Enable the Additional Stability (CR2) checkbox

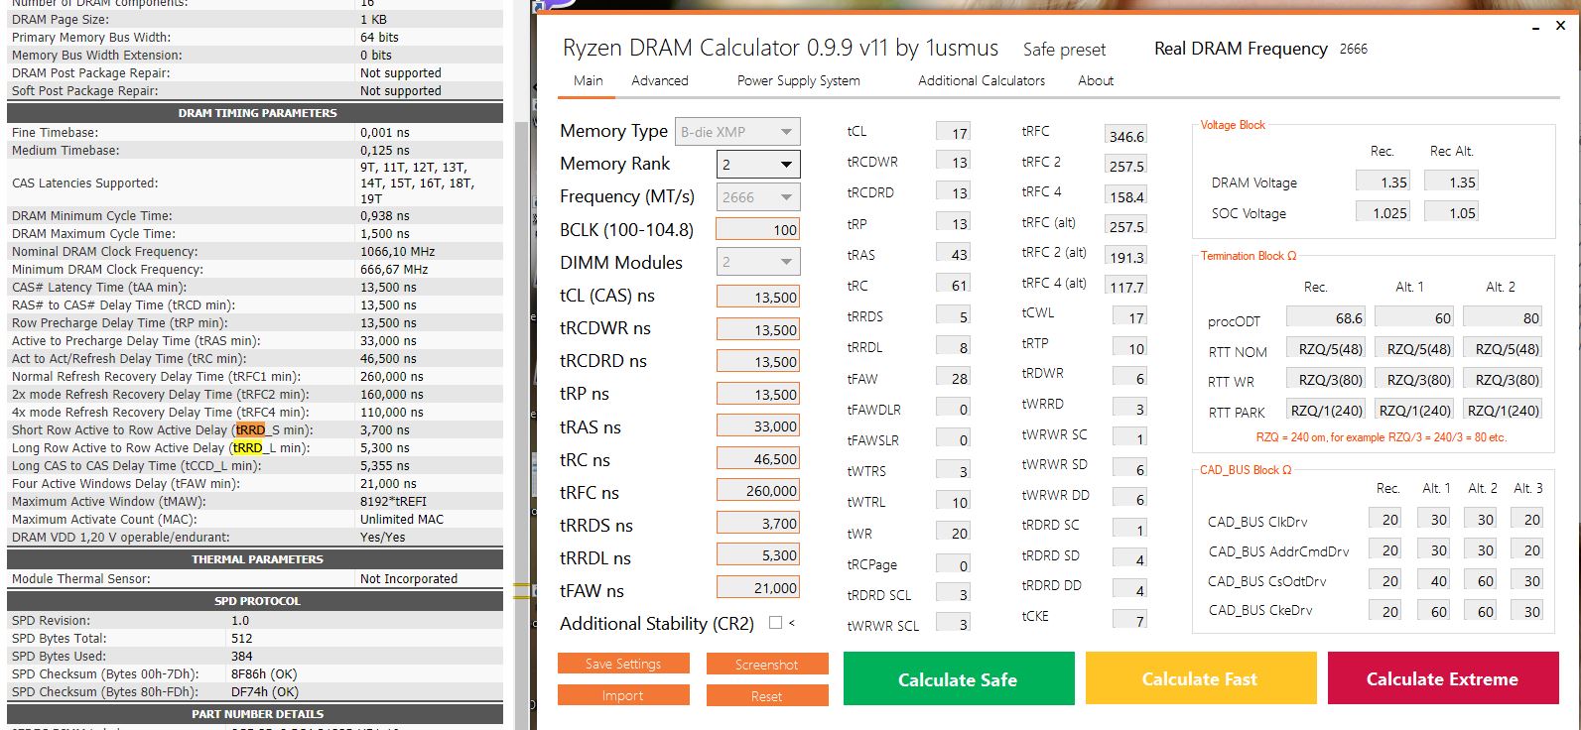pyautogui.click(x=775, y=623)
